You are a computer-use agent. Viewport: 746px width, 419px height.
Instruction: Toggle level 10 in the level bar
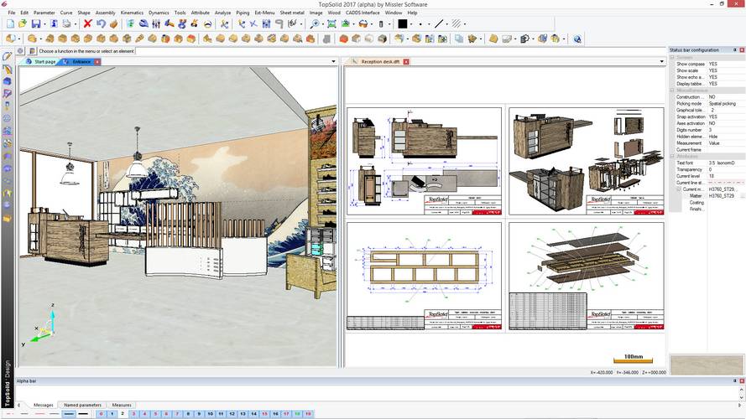tap(210, 414)
